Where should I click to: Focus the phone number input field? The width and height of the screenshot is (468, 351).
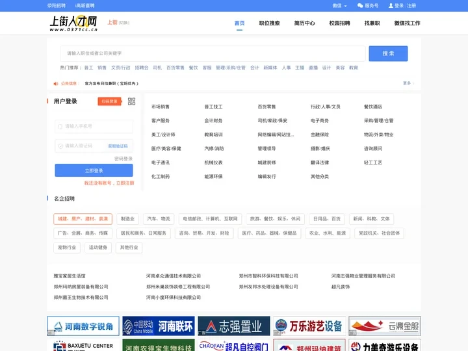pyautogui.click(x=94, y=126)
